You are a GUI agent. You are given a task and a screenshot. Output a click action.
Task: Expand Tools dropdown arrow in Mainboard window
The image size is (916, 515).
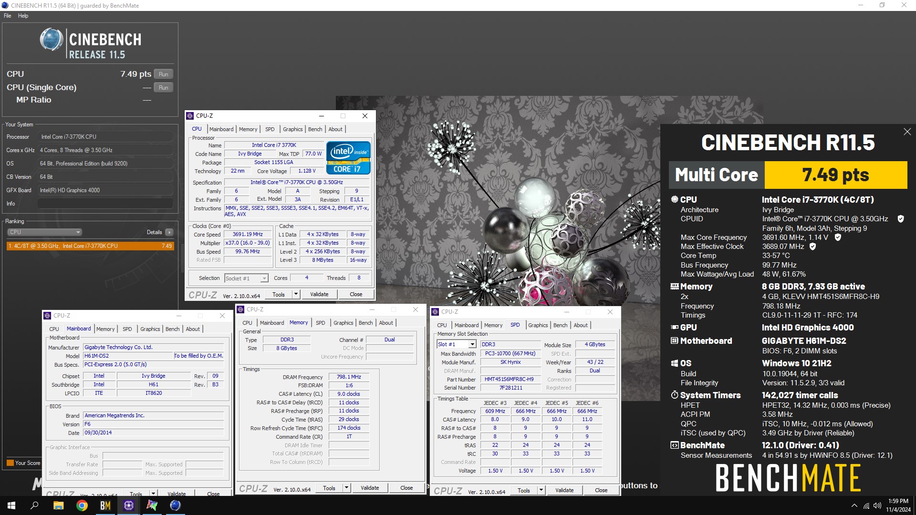(x=153, y=494)
